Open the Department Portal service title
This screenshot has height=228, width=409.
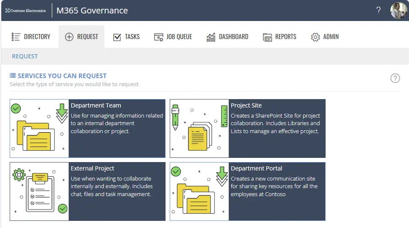point(256,168)
